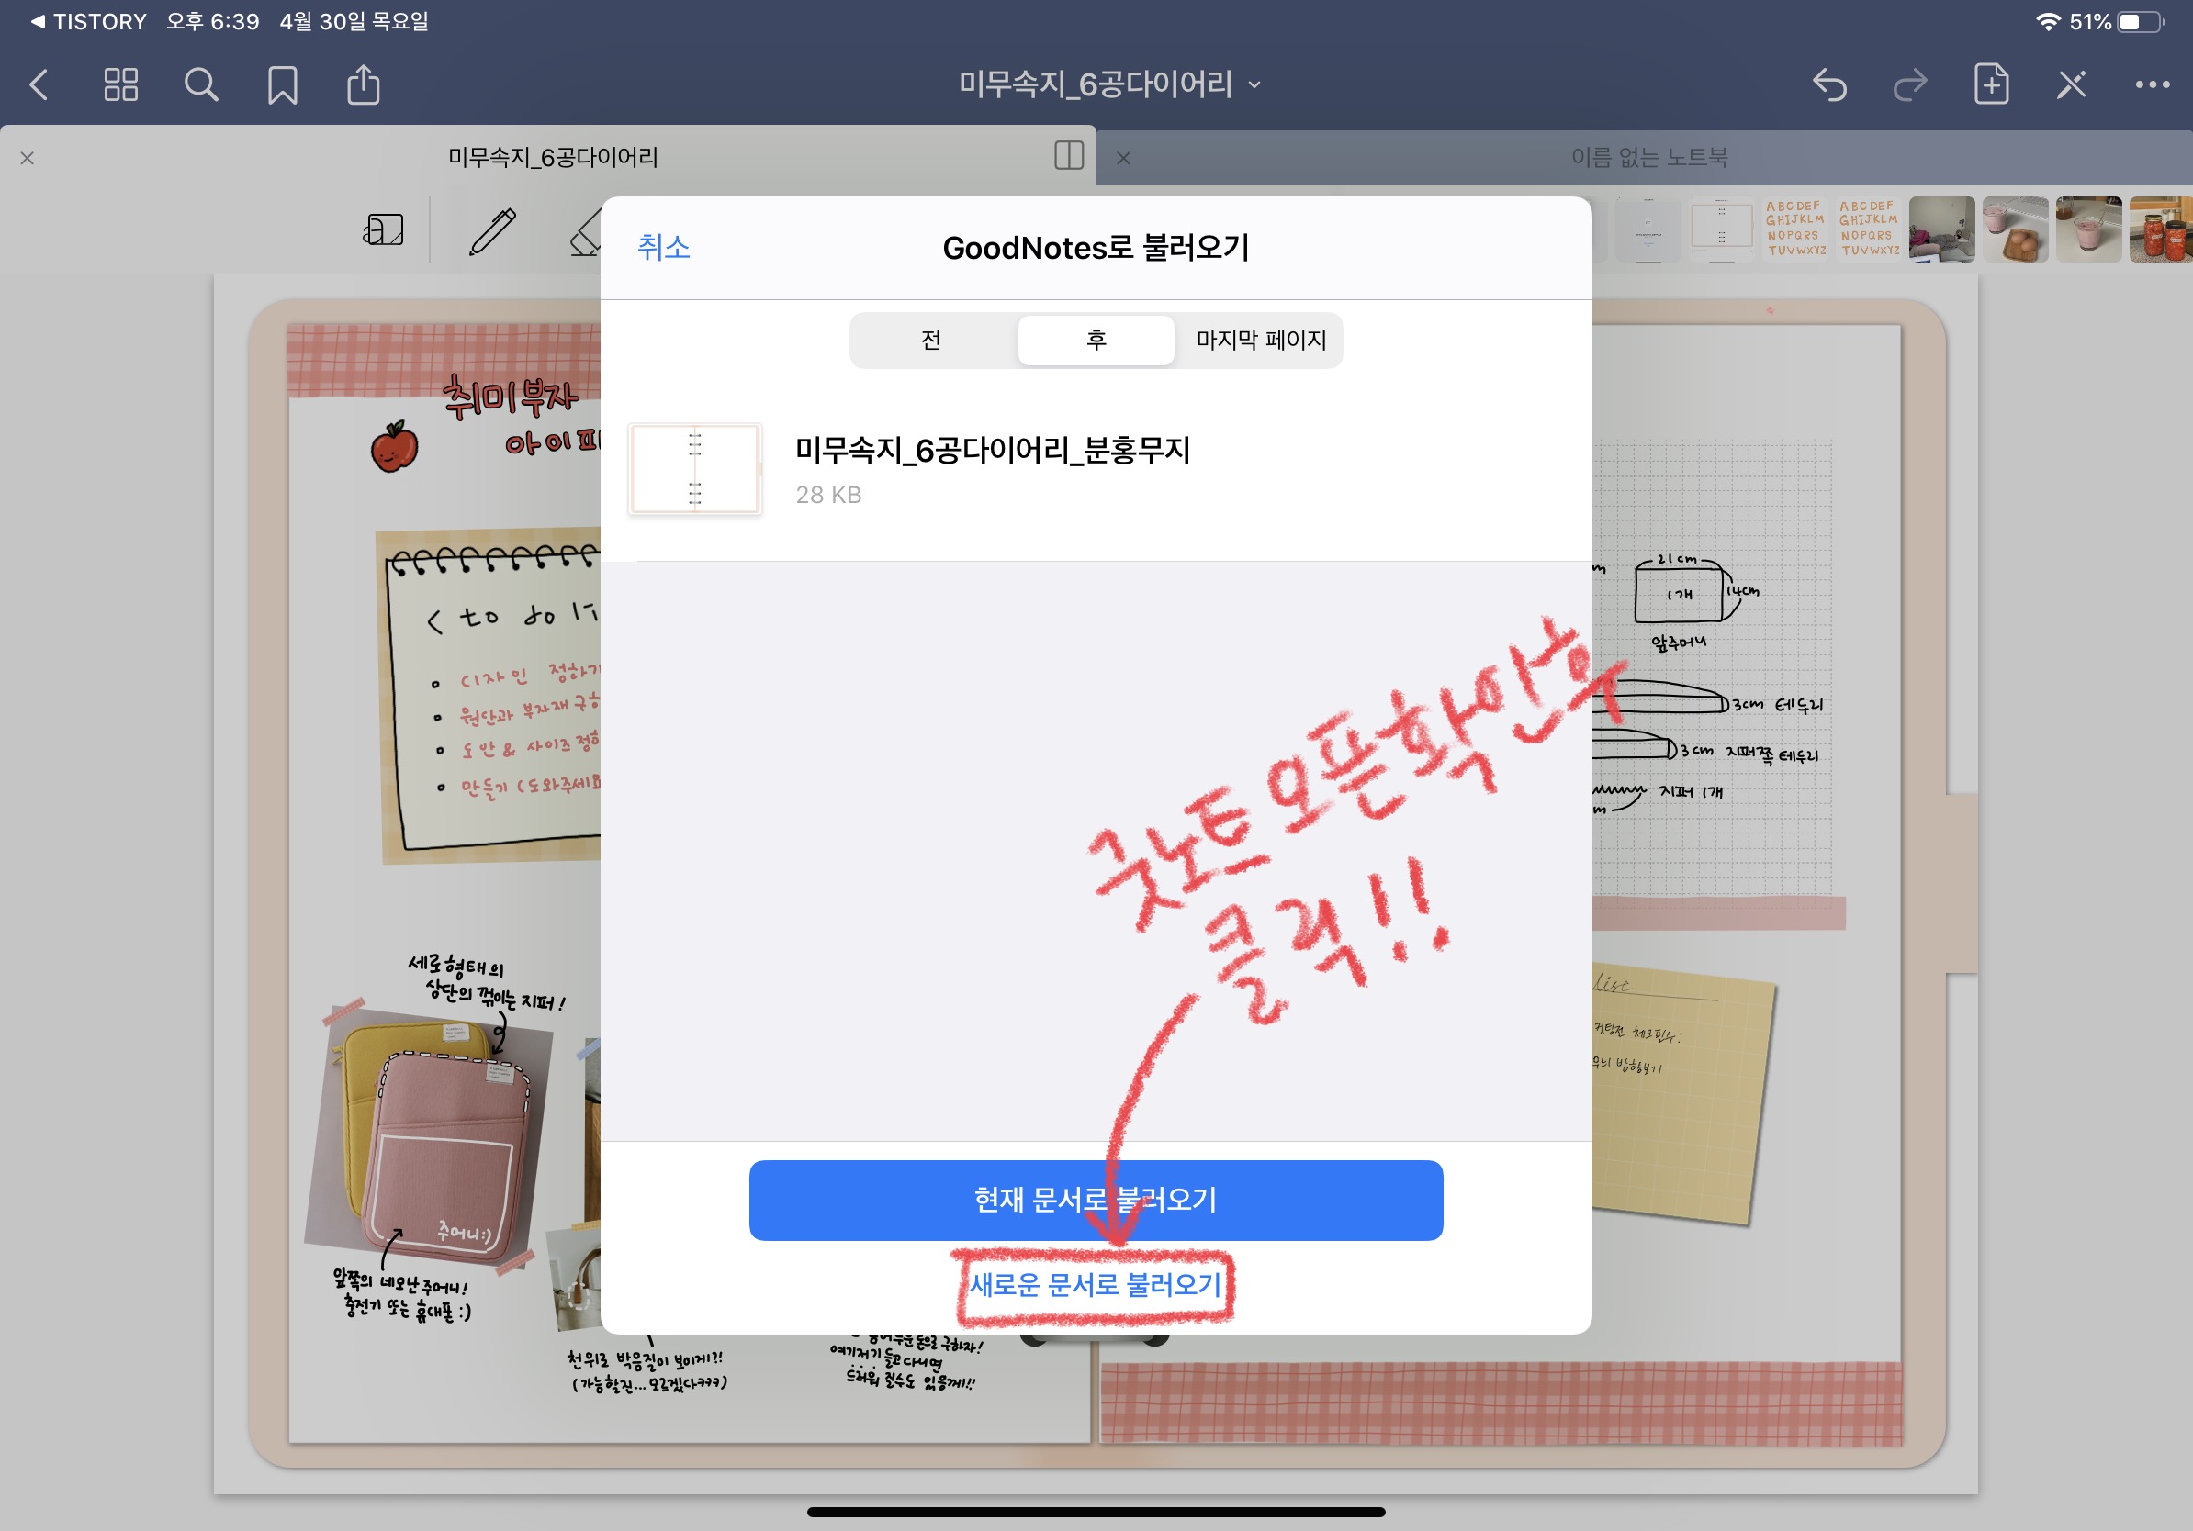Tap the add page icon
The image size is (2193, 1531).
(1991, 84)
